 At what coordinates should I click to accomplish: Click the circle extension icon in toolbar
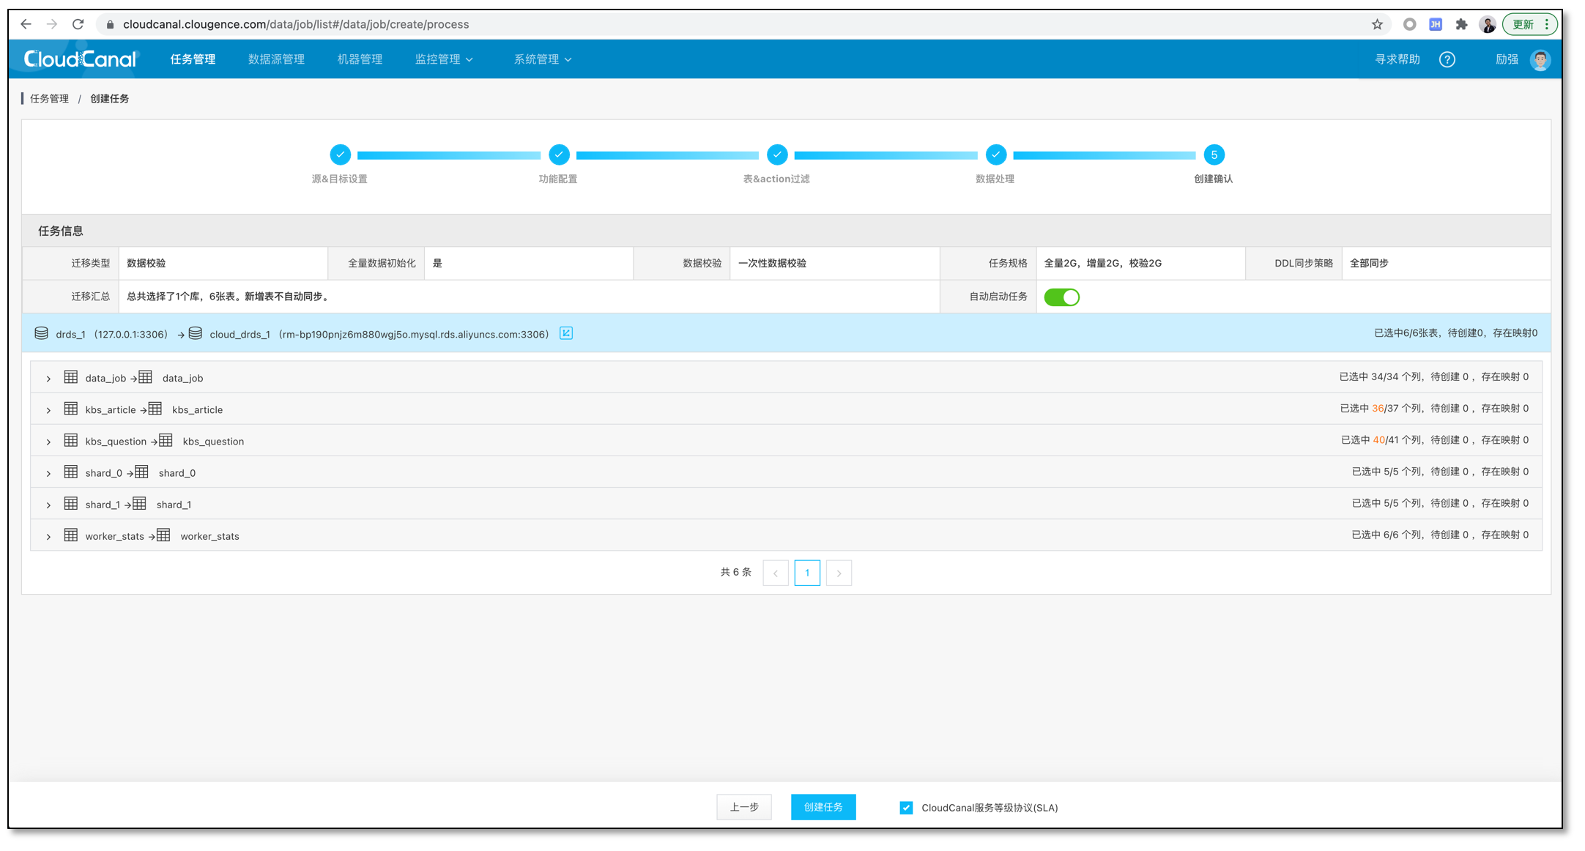[x=1409, y=24]
